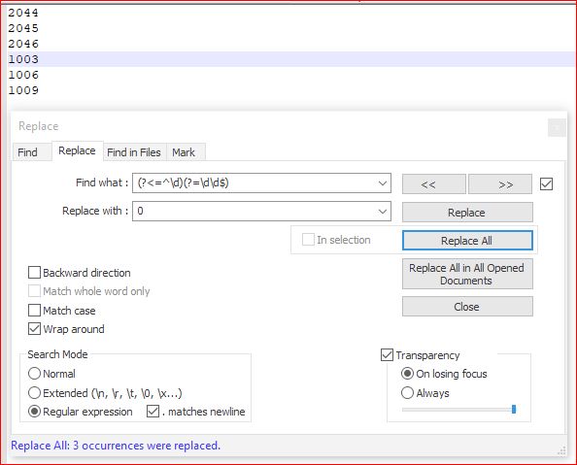Tick Match whole word only checkbox

[34, 291]
